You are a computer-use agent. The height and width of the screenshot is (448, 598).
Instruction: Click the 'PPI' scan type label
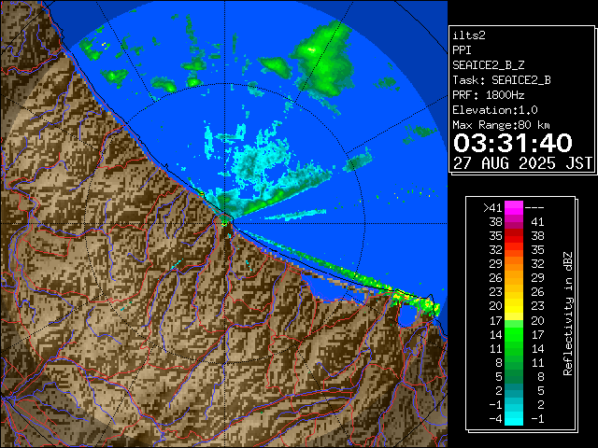(x=463, y=49)
